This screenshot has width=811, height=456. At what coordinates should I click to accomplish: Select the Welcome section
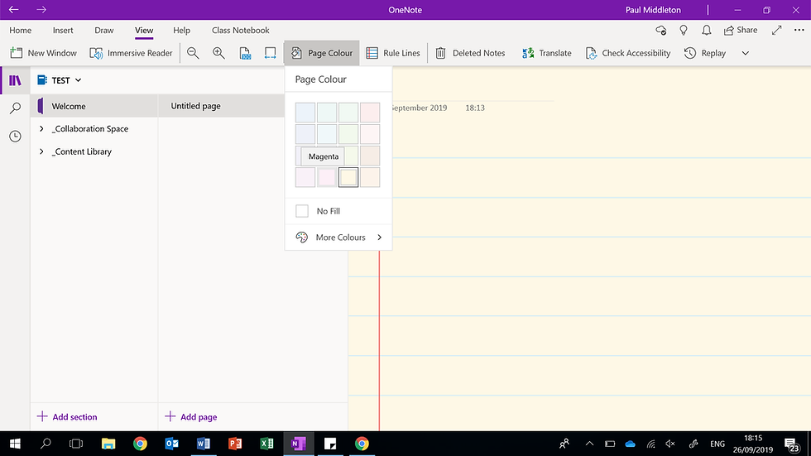94,106
